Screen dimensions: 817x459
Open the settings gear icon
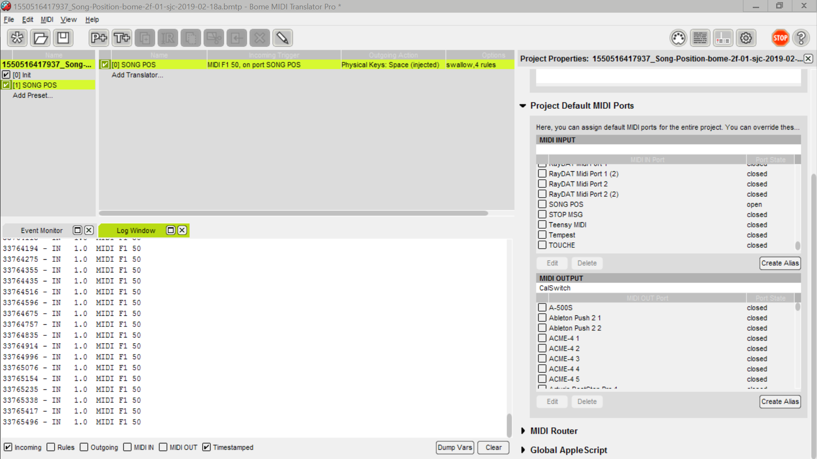coord(746,38)
